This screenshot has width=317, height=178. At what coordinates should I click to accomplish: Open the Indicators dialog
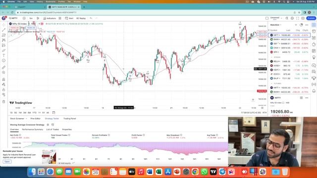click(x=50, y=18)
